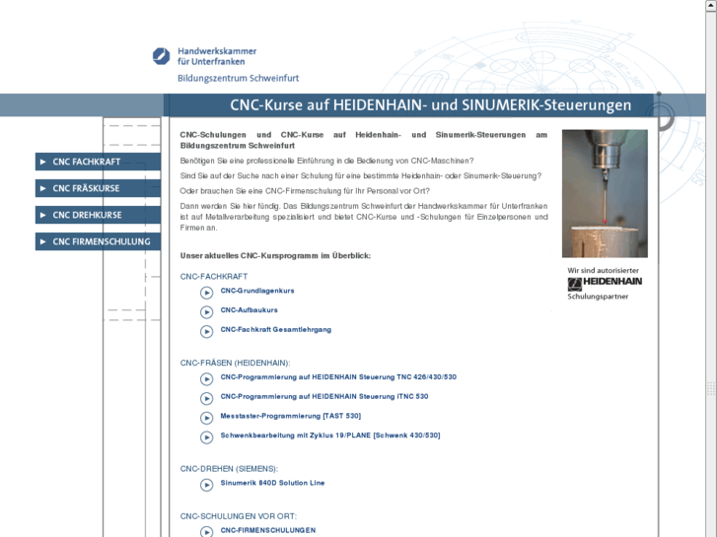Click play icon beside CNC-FIRMENSCHULUNGEN
The height and width of the screenshot is (537, 717).
[207, 531]
